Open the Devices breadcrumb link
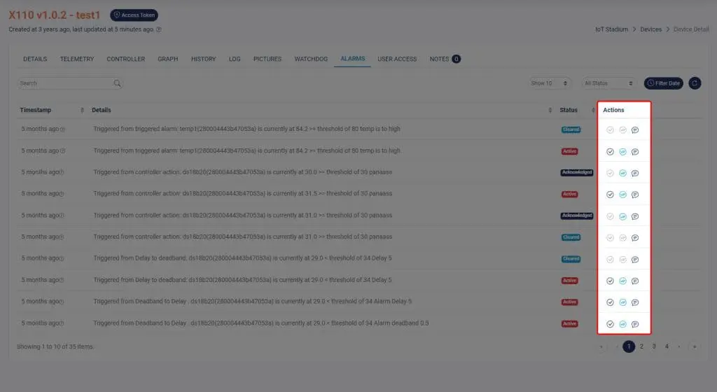The height and width of the screenshot is (392, 717). point(650,29)
